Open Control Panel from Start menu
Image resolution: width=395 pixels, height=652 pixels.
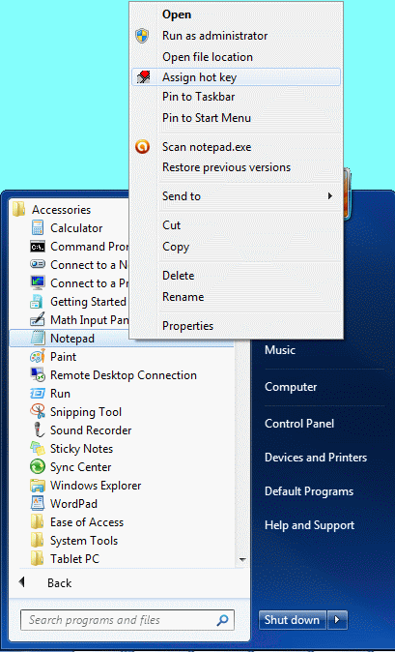pos(299,424)
